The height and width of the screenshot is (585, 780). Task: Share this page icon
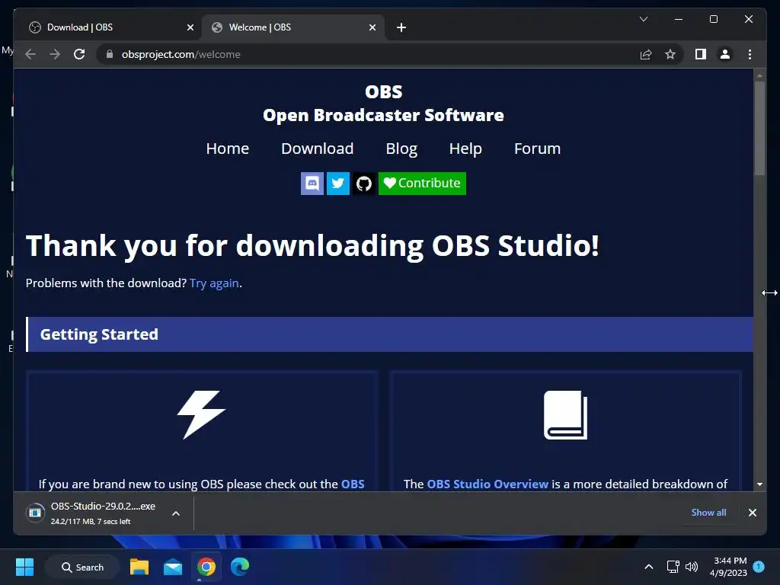(646, 54)
